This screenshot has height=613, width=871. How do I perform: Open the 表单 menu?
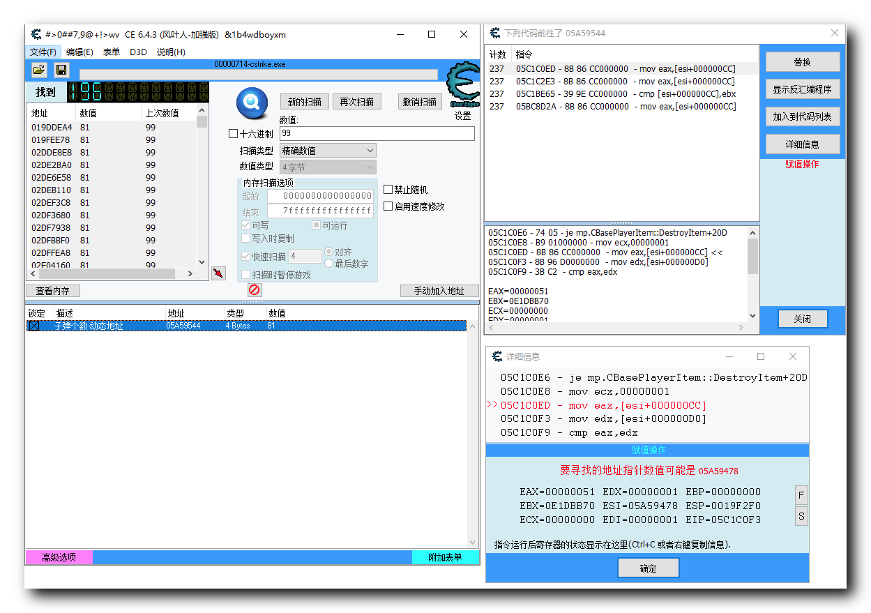tap(112, 52)
